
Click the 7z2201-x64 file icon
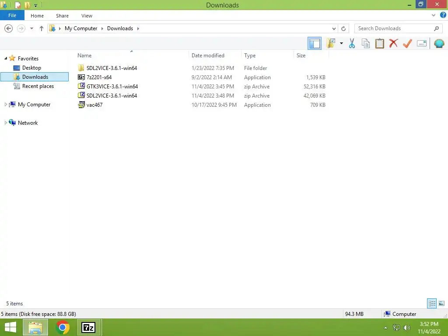[81, 77]
